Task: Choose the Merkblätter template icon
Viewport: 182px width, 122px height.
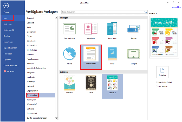Action: (91, 54)
